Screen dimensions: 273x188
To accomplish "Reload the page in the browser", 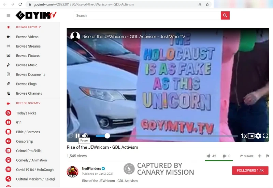I will pos(20,4).
